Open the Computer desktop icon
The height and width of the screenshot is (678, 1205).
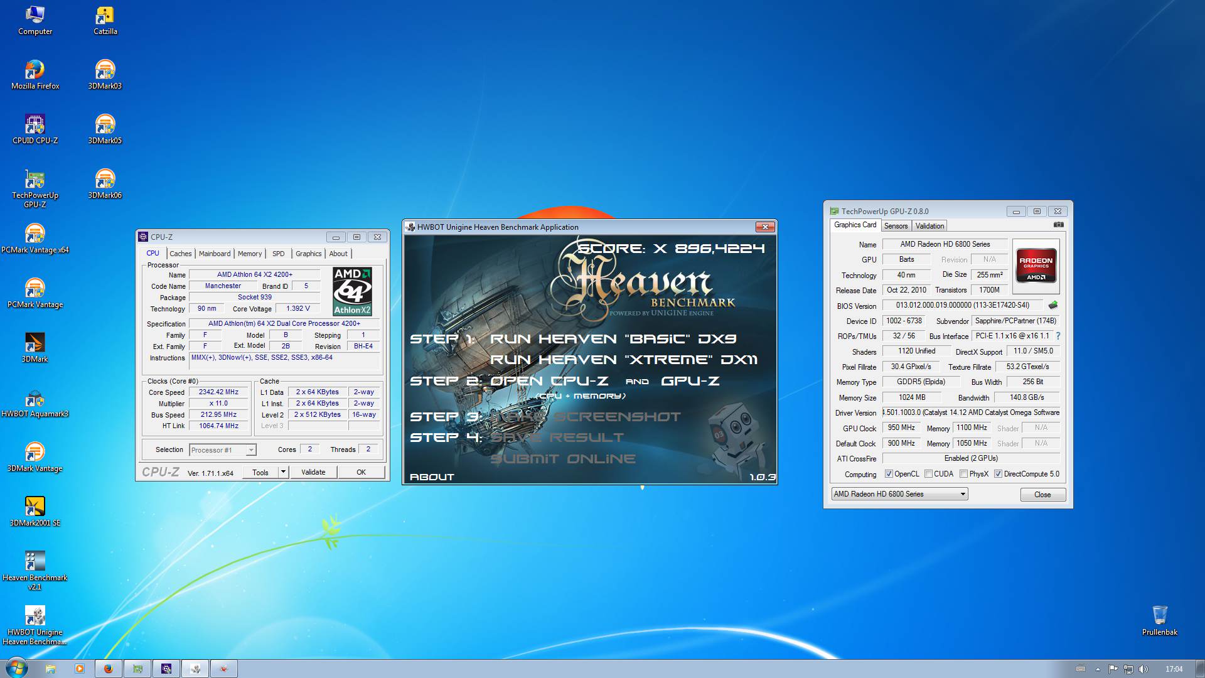click(x=35, y=21)
